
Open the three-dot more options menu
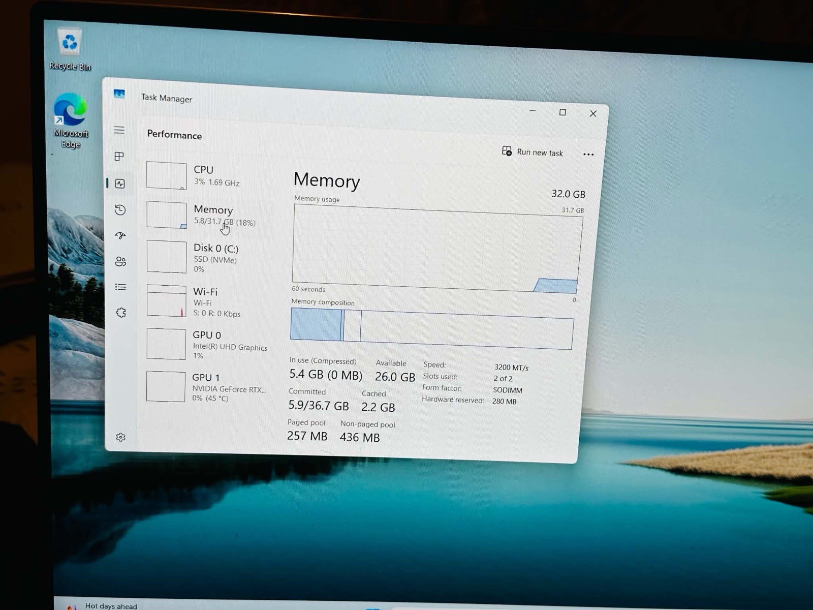point(588,155)
